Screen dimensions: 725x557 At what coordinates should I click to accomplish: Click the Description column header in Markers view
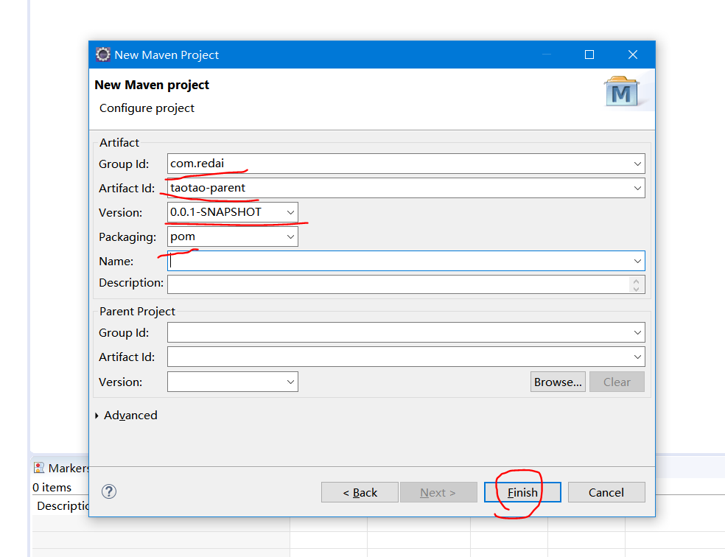tap(63, 505)
